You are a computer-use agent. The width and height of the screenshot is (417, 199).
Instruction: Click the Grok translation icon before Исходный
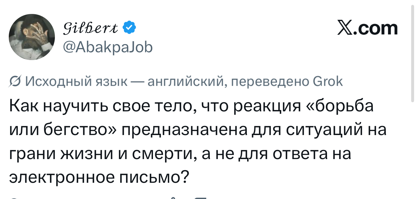[15, 81]
